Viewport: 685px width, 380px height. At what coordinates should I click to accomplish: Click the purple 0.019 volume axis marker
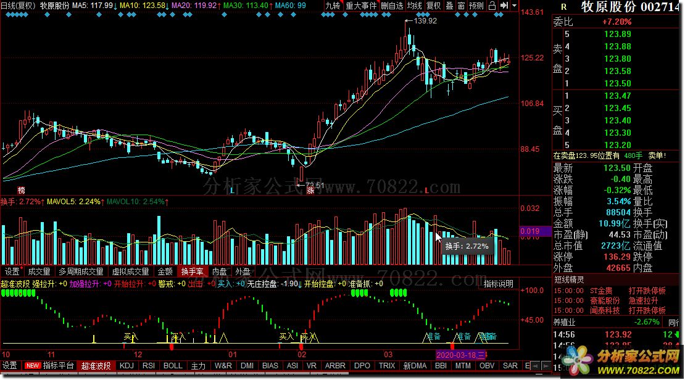(536, 231)
